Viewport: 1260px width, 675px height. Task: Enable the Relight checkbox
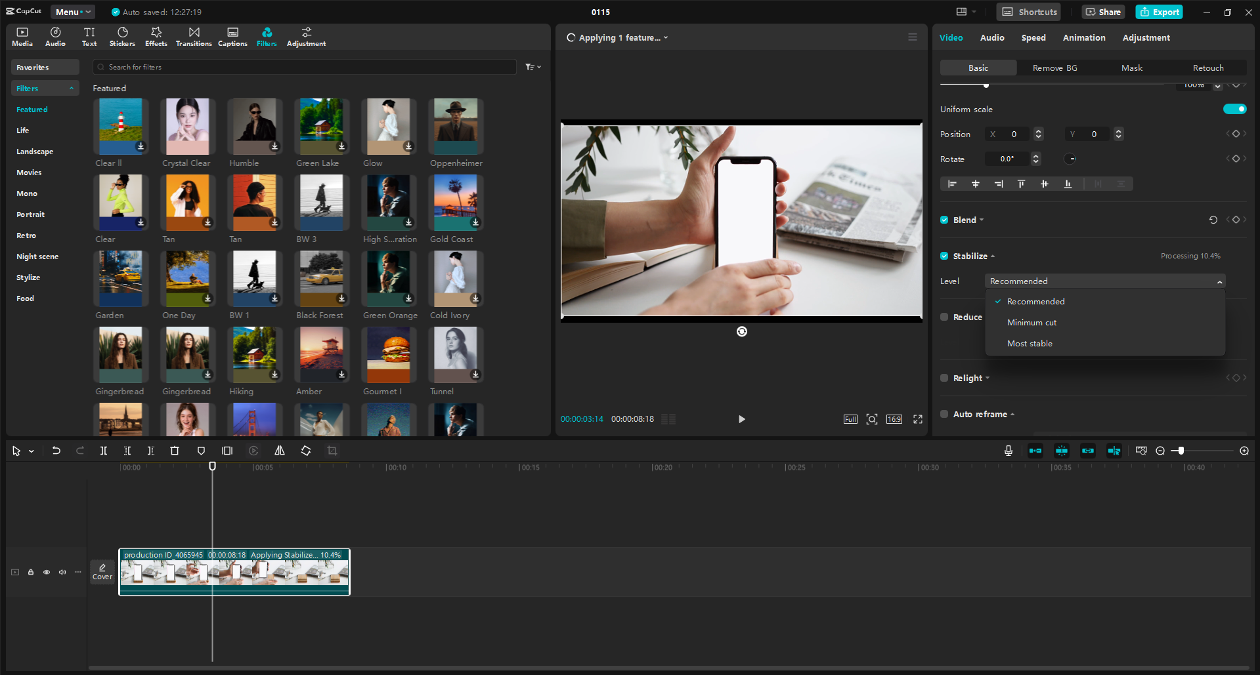point(944,378)
